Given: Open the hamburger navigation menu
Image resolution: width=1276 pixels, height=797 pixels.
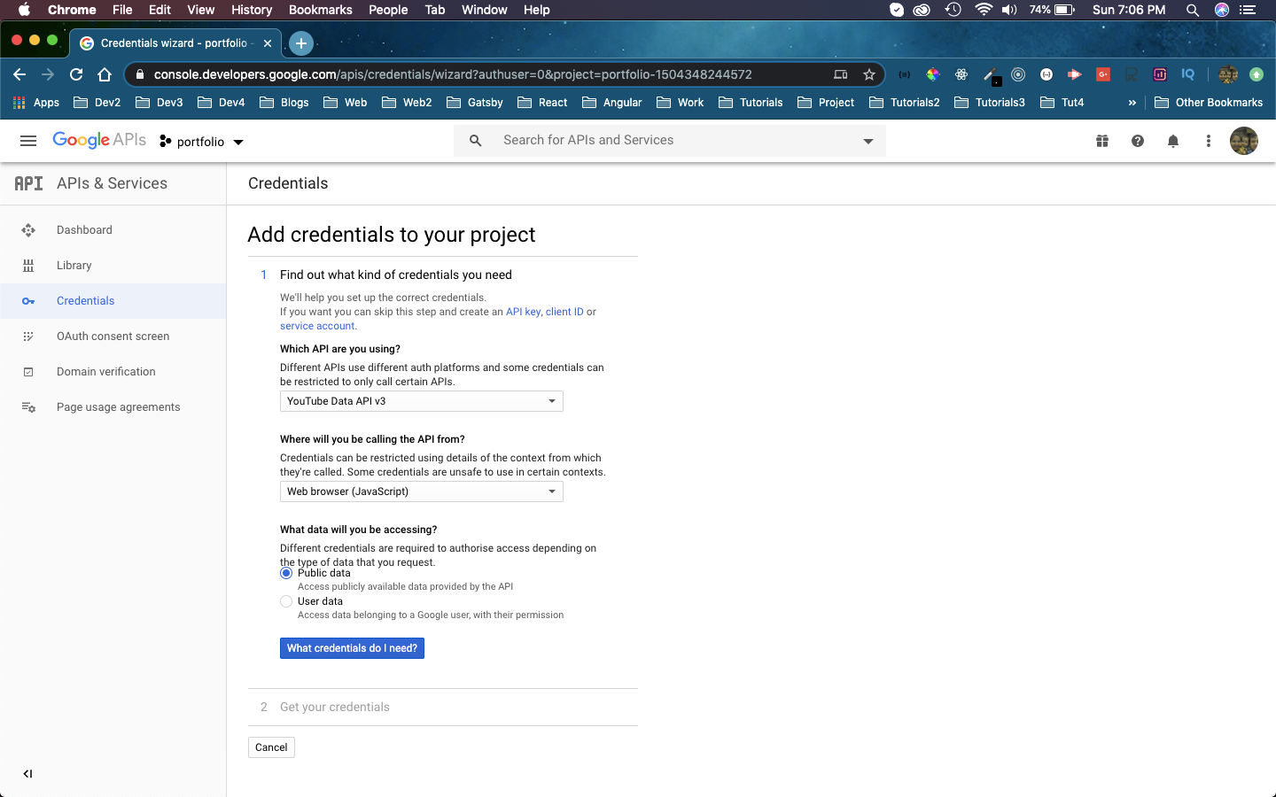Looking at the screenshot, I should (x=28, y=141).
